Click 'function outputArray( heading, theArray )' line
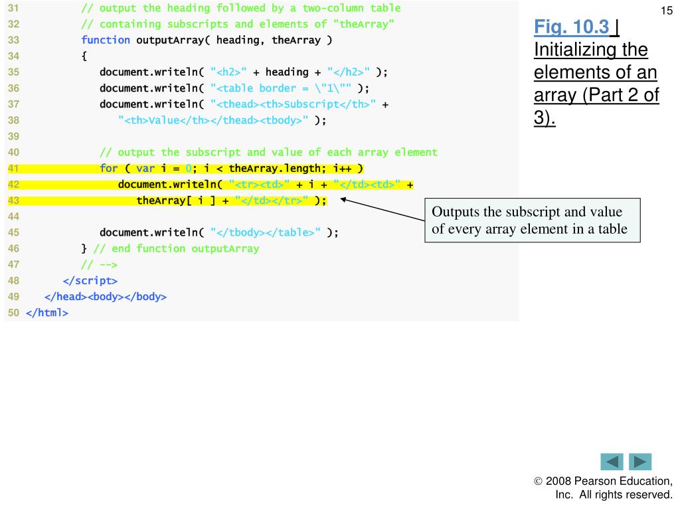Screen dimensions: 680x510 [207, 41]
